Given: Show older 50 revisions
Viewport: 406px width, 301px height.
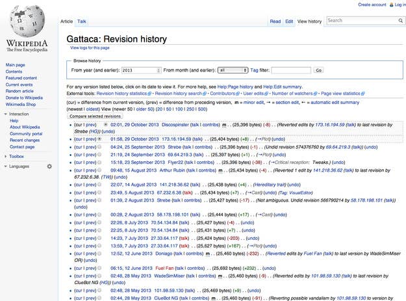Looking at the screenshot, I should click(x=144, y=109).
